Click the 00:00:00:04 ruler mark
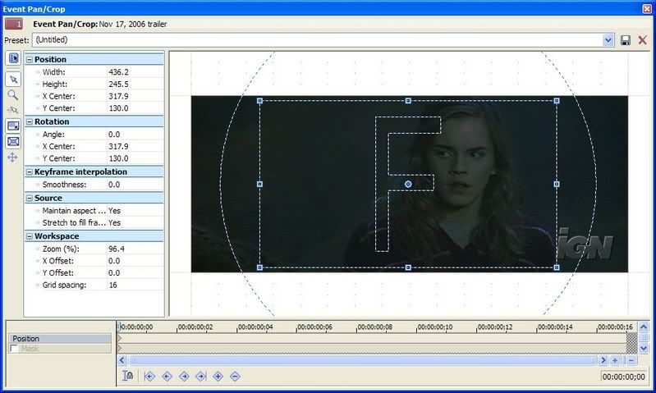The width and height of the screenshot is (656, 393). 255,327
